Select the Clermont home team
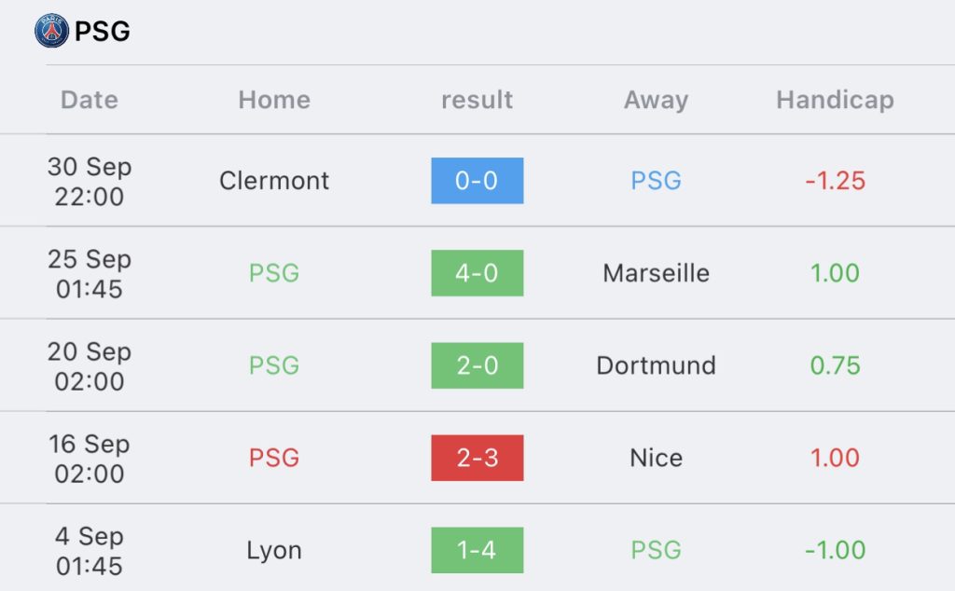Image resolution: width=955 pixels, height=591 pixels. pyautogui.click(x=274, y=181)
